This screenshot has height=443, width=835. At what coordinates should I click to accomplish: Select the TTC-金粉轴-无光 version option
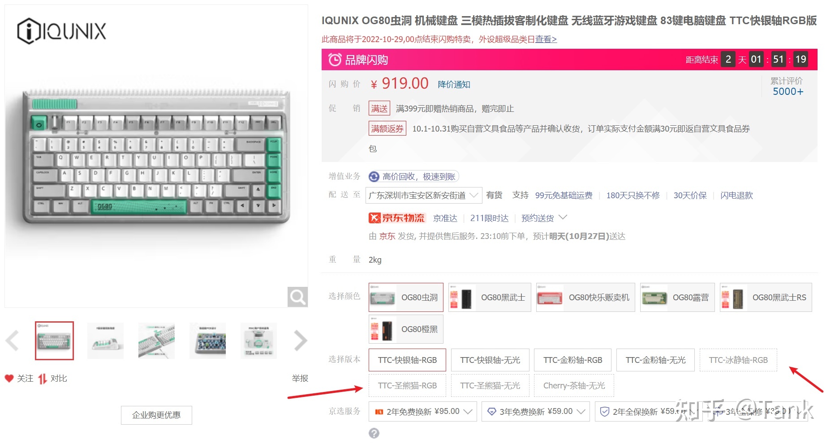click(x=655, y=360)
